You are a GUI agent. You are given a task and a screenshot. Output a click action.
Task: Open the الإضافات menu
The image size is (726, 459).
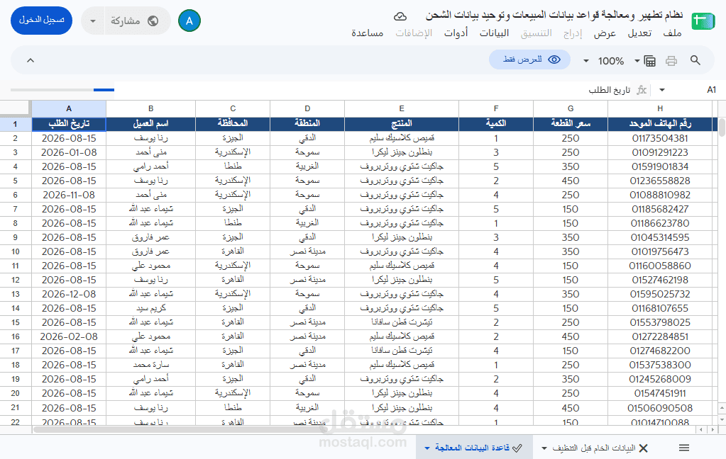[x=414, y=33]
